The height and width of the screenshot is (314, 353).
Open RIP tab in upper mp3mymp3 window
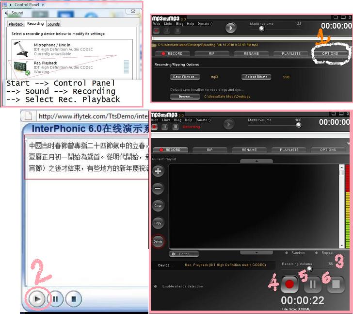(211, 53)
